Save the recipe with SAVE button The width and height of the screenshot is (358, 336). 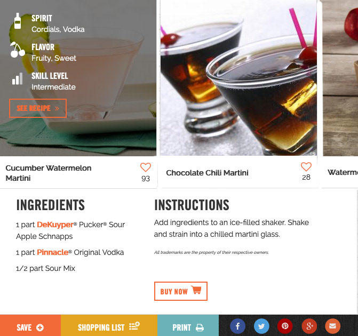(x=30, y=327)
